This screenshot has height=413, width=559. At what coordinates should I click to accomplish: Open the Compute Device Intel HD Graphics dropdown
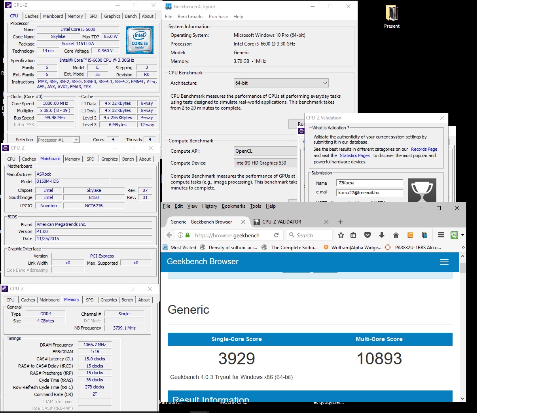click(x=265, y=163)
